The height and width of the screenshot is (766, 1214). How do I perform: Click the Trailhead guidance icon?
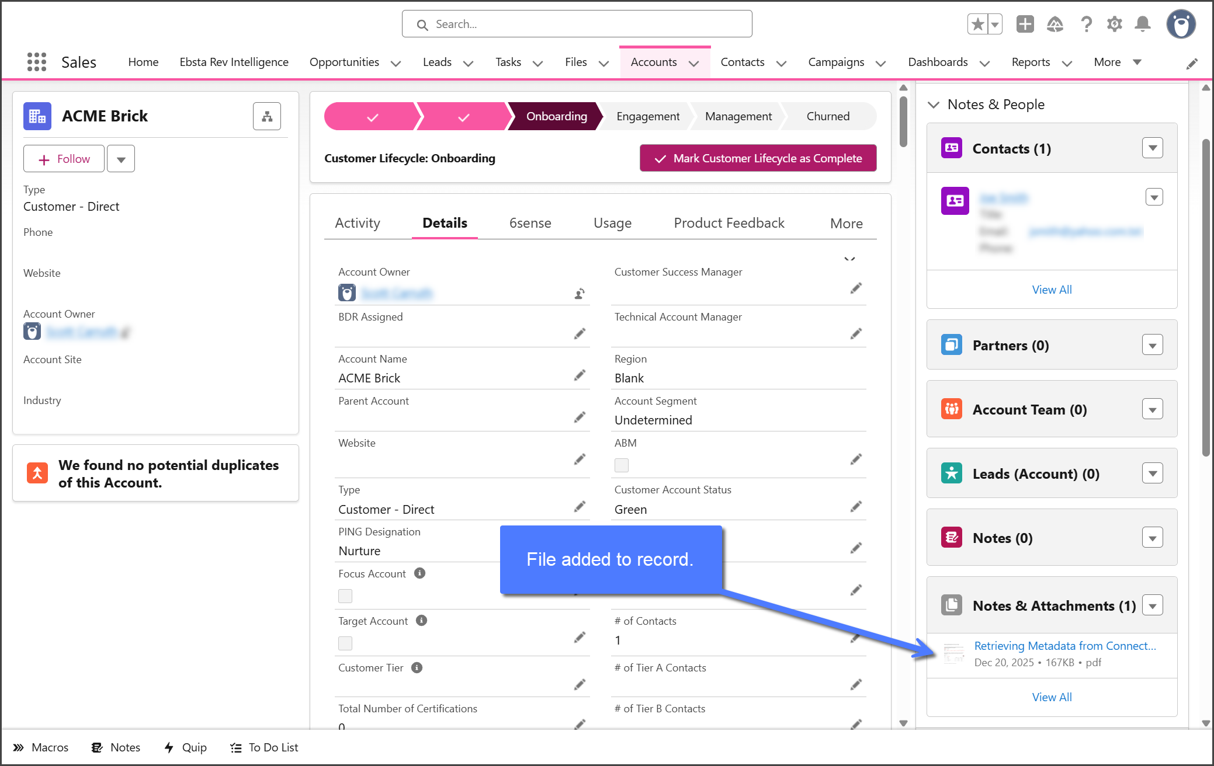point(1055,24)
